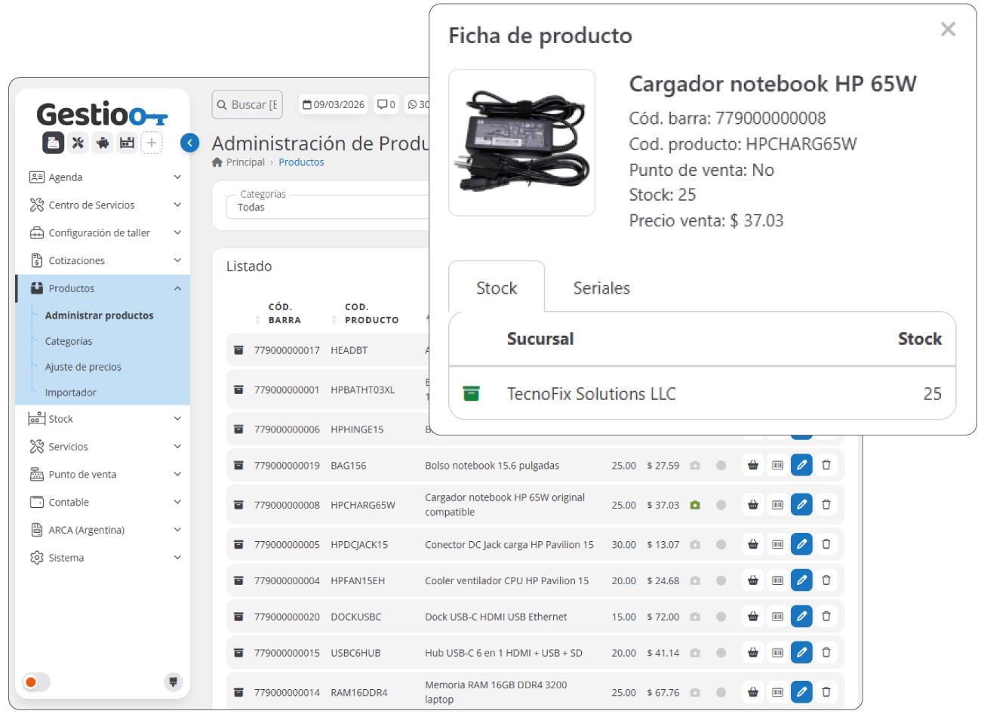Open the archive box icon of HEADBT row

point(238,350)
